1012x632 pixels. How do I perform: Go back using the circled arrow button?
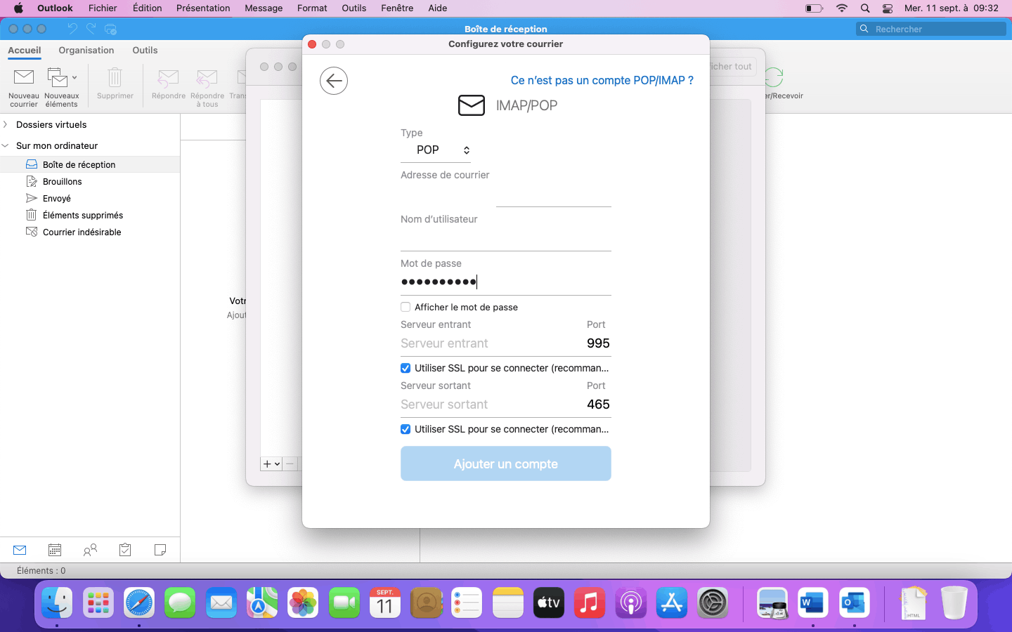point(334,81)
